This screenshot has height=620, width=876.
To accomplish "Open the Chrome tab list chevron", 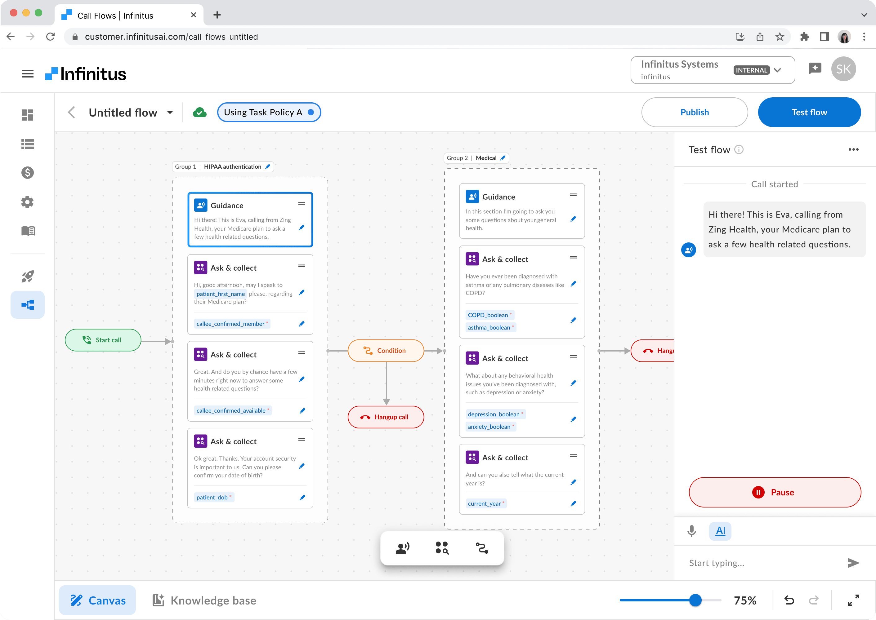I will point(864,15).
